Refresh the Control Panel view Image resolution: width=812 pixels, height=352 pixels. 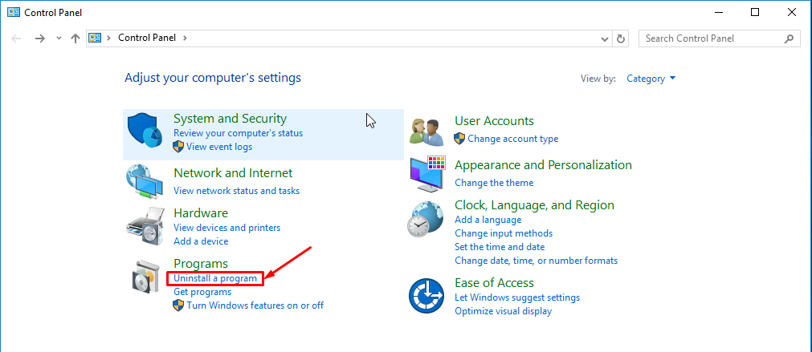621,38
